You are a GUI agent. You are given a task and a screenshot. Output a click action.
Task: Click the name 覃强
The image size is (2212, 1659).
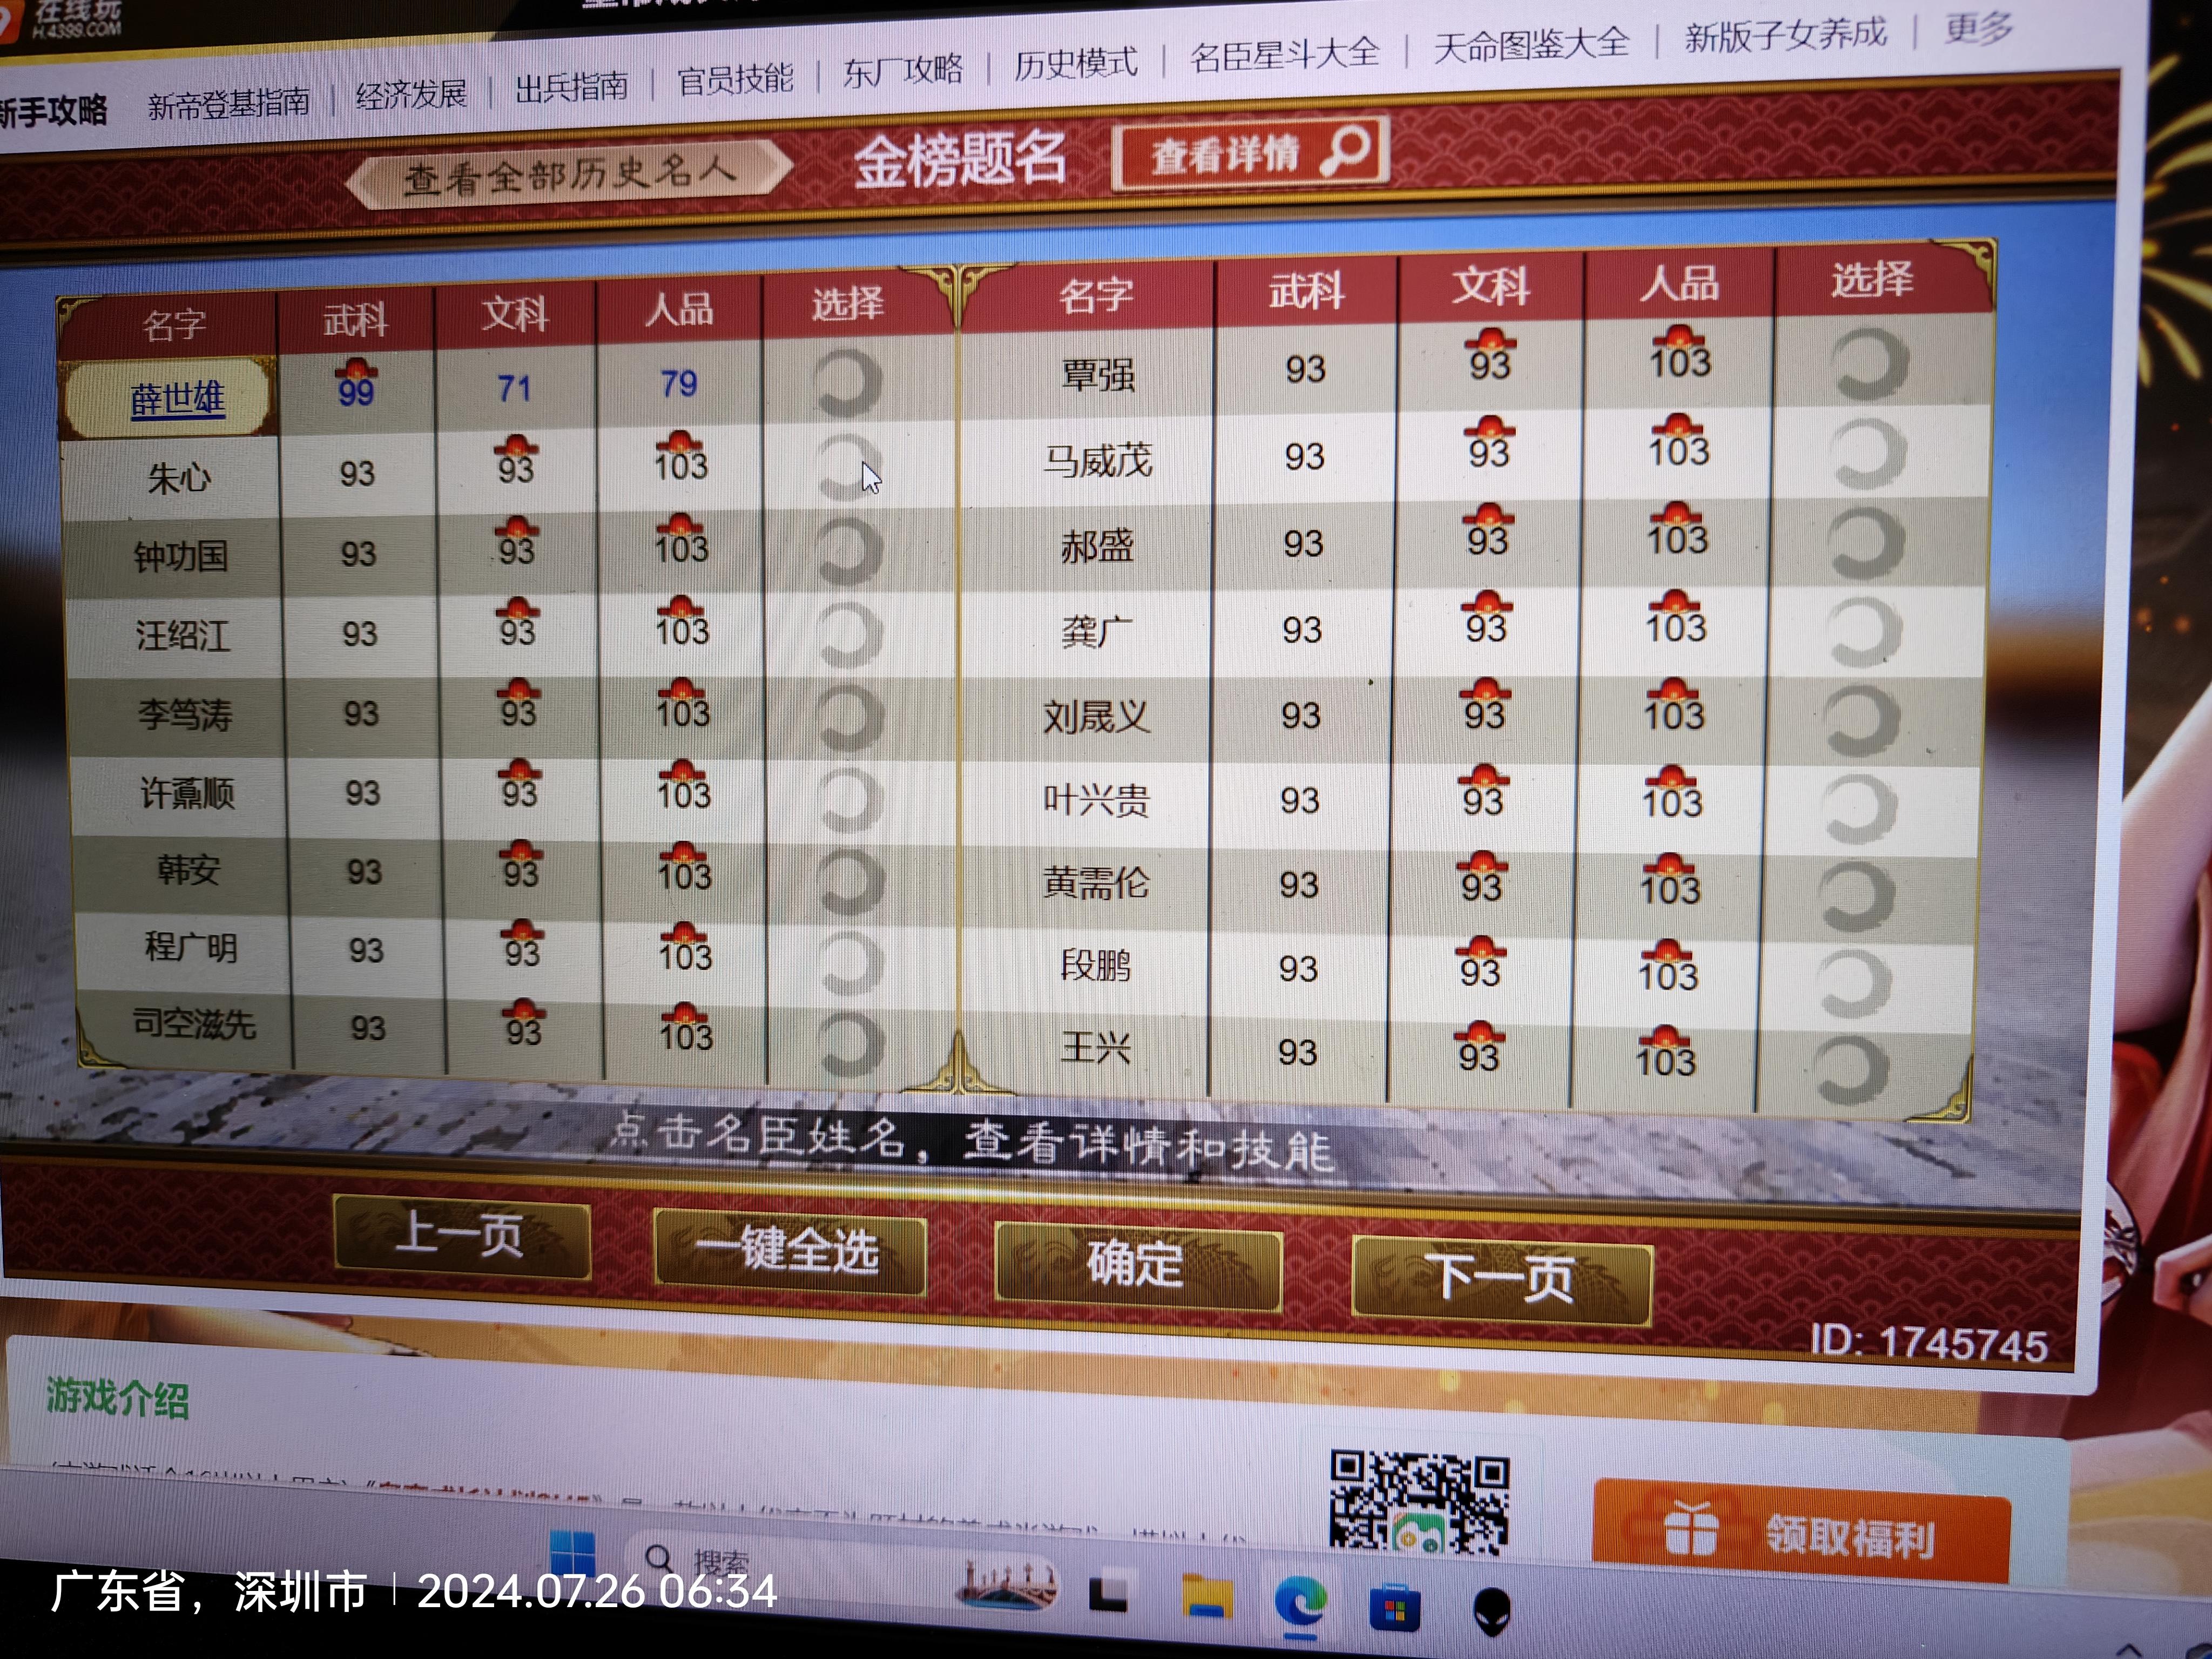[x=1098, y=375]
